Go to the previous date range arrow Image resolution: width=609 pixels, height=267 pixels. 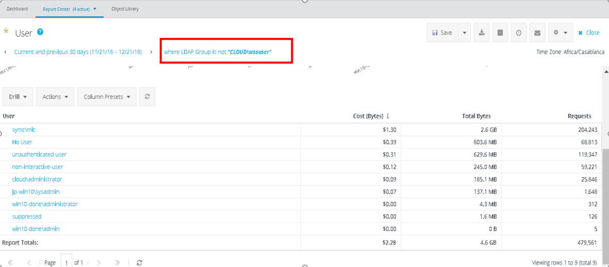tap(6, 52)
